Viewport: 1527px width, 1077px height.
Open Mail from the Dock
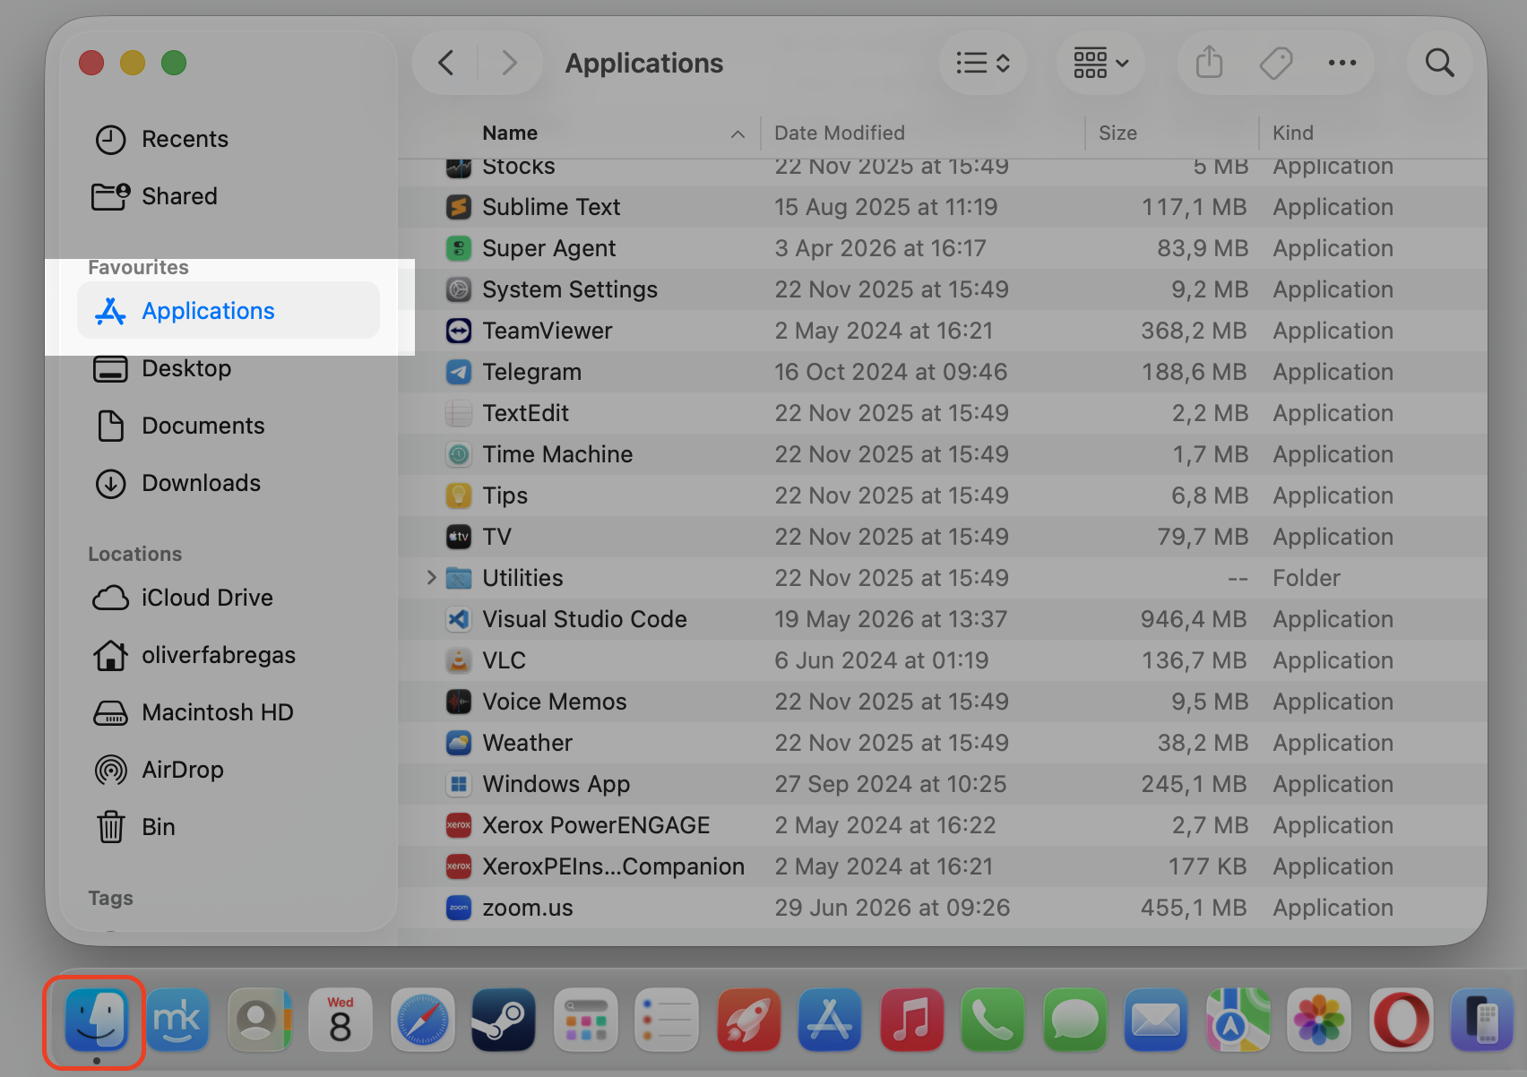(x=1156, y=1020)
